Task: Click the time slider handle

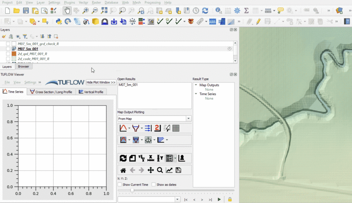Action: [x=132, y=190]
